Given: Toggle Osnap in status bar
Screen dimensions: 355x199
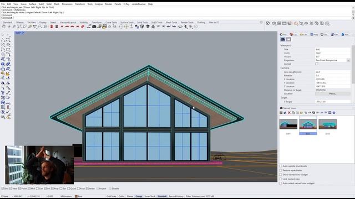Looking at the screenshot, I should click(x=139, y=196).
